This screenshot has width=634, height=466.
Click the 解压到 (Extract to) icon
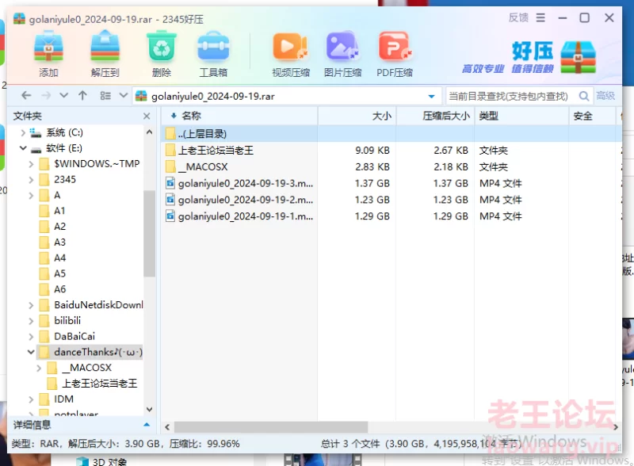click(x=105, y=55)
